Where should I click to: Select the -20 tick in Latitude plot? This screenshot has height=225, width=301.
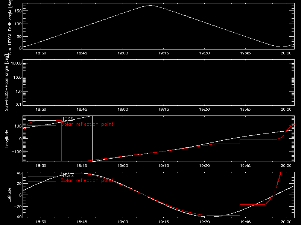pyautogui.click(x=18, y=207)
